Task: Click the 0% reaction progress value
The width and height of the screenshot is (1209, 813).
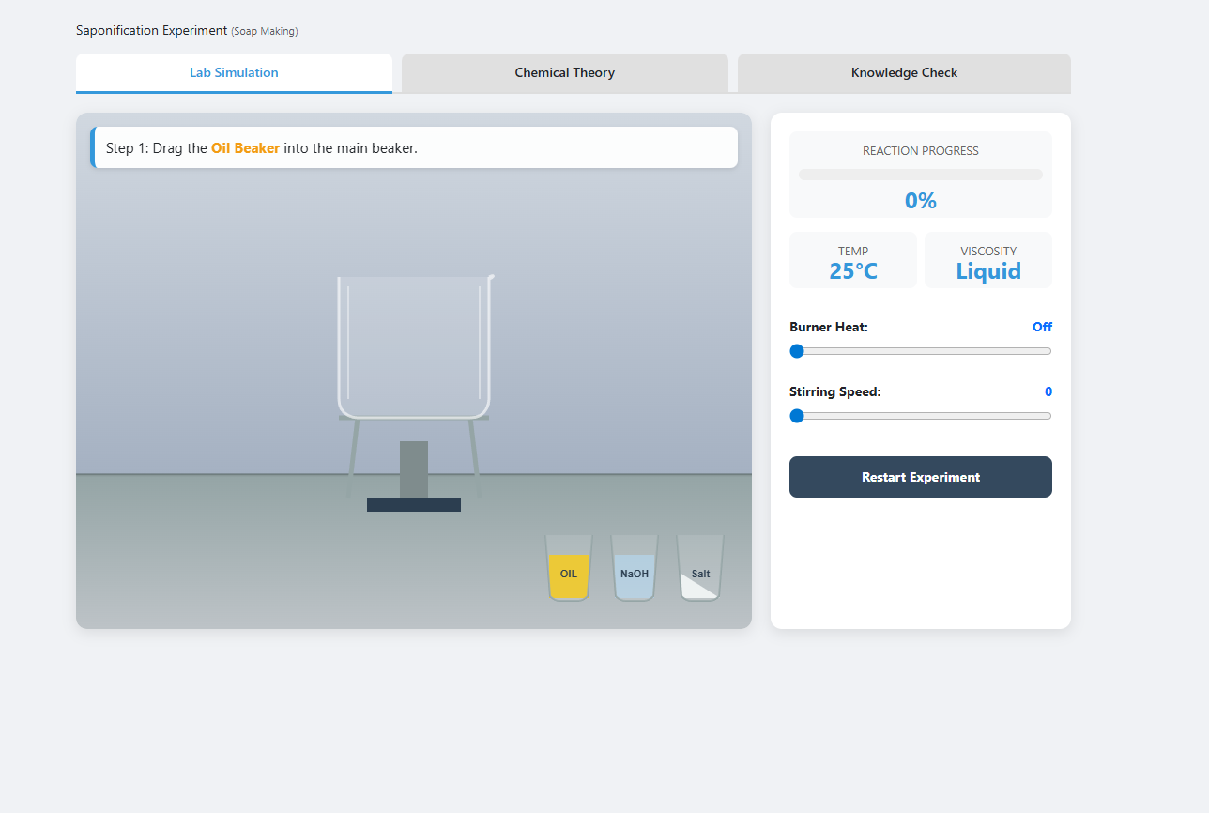Action: pos(921,201)
